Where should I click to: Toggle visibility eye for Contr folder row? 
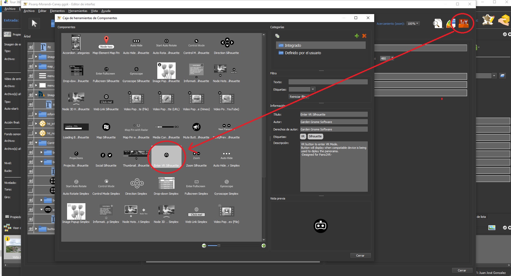pos(31,143)
